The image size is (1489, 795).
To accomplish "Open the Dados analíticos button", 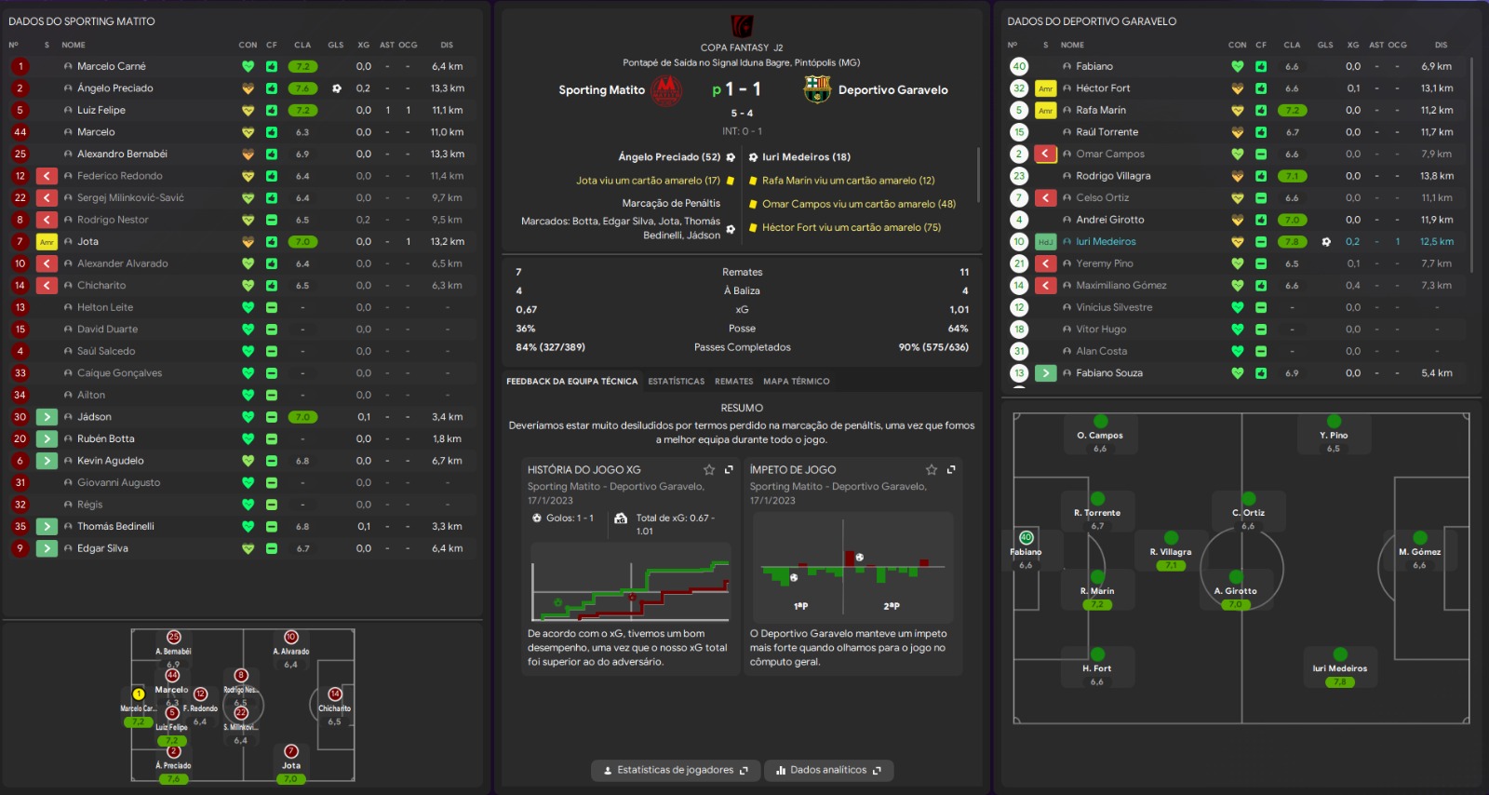I will coord(828,771).
